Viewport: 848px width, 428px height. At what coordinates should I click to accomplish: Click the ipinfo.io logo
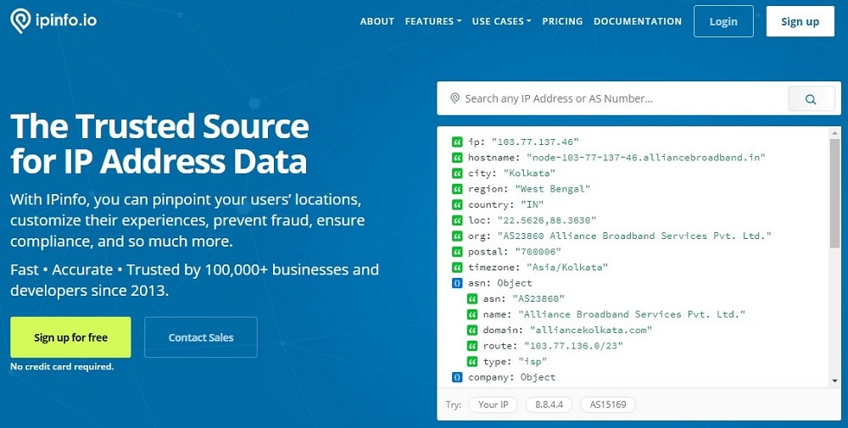(x=53, y=21)
